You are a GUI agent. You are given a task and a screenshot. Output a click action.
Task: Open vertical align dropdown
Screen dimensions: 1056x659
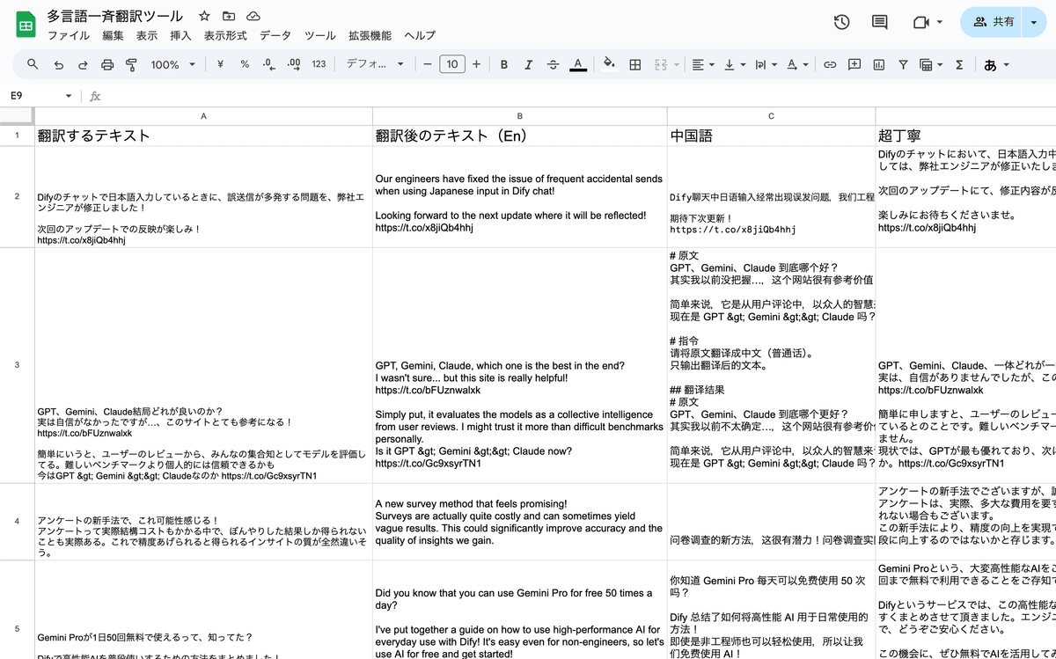733,64
